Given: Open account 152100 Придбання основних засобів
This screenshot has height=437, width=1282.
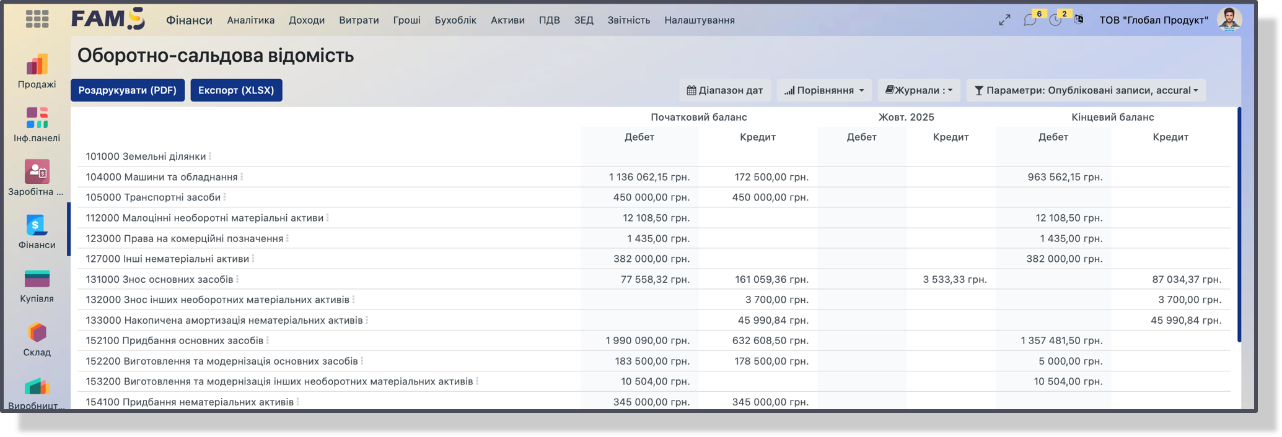Looking at the screenshot, I should (175, 340).
